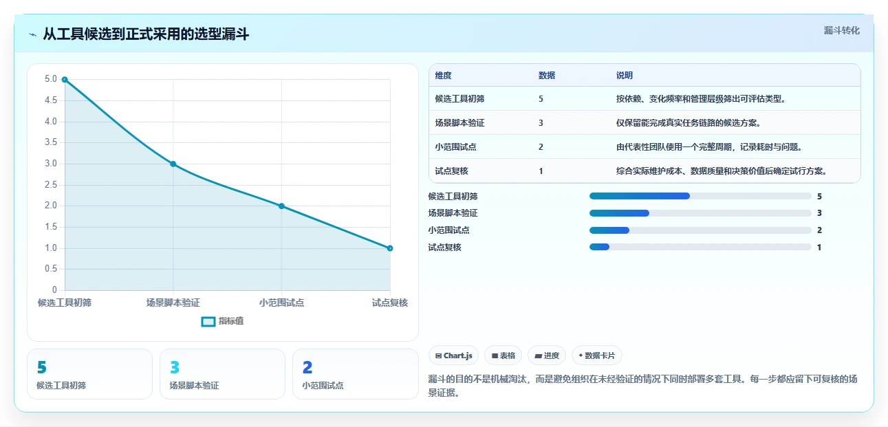Click the 说明 column header
The width and height of the screenshot is (888, 427).
point(625,76)
